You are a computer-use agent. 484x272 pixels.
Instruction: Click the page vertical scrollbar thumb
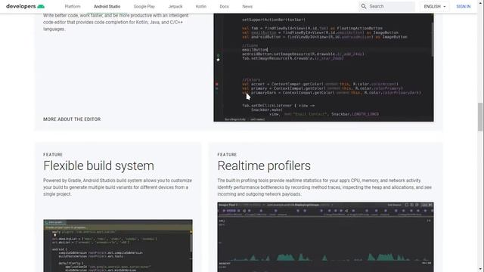point(480,117)
